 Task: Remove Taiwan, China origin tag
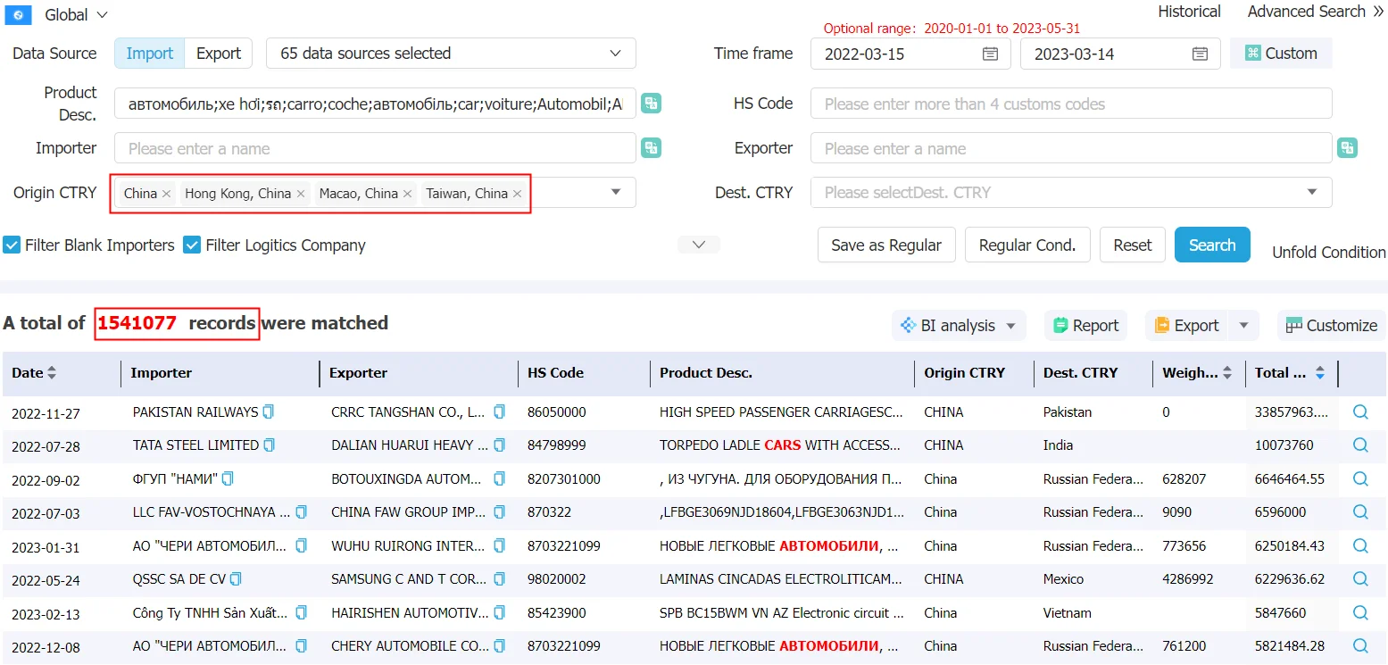tap(517, 194)
